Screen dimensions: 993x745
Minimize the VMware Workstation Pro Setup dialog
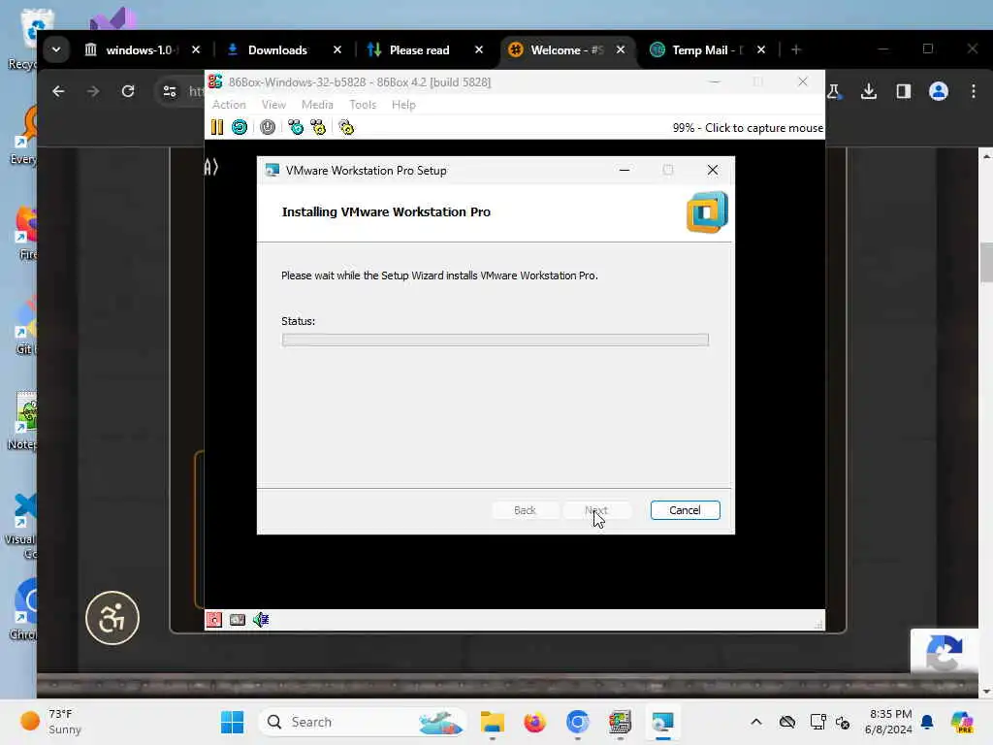click(x=625, y=170)
